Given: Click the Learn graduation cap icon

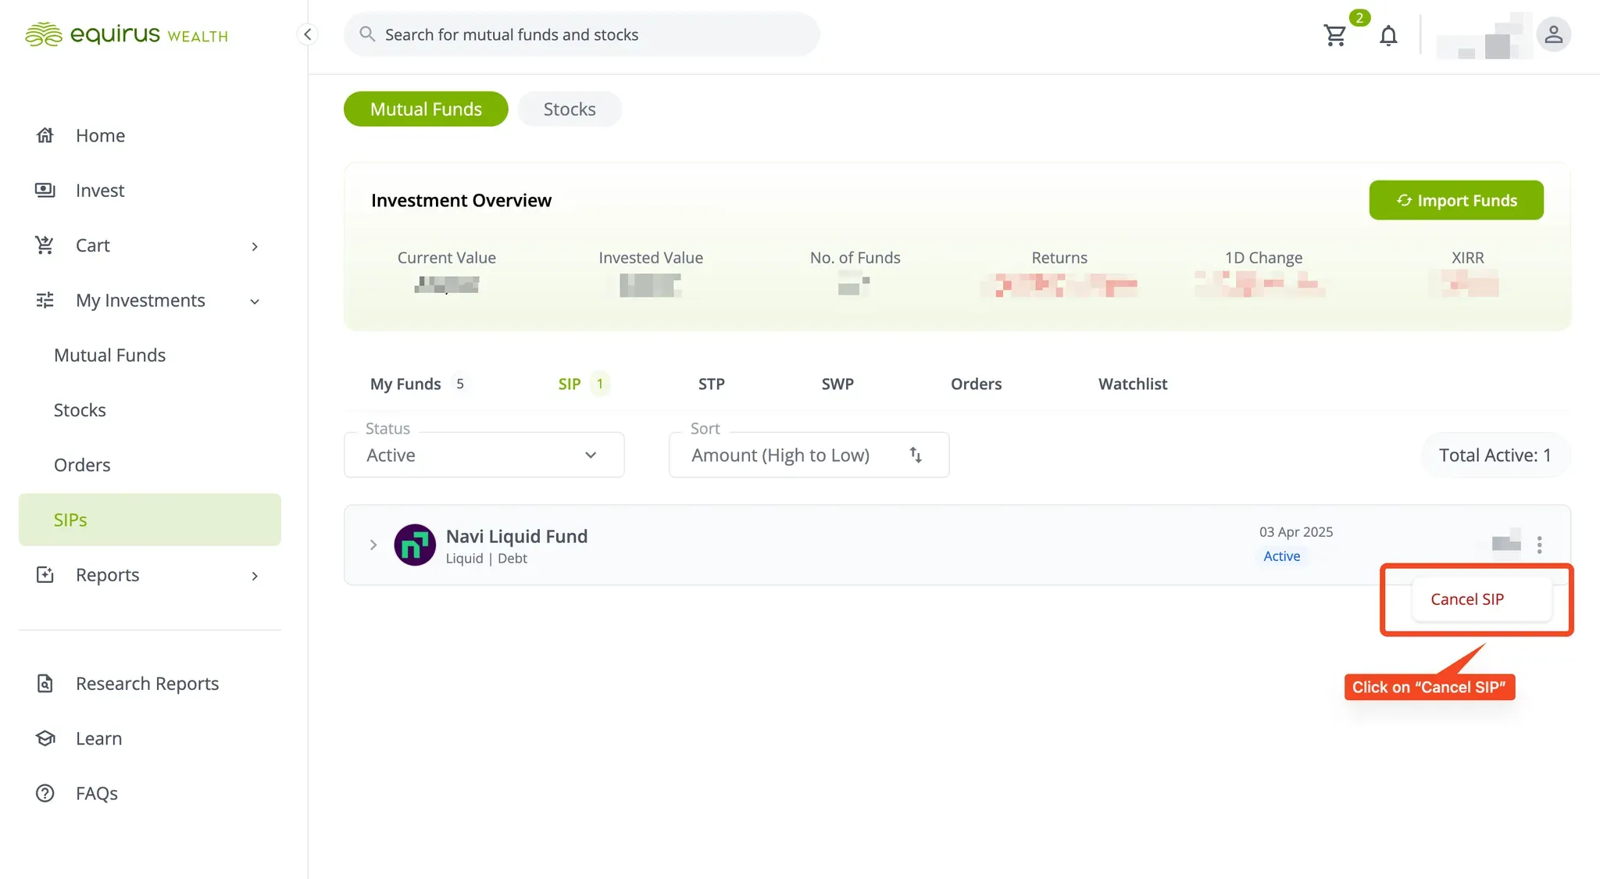Looking at the screenshot, I should [x=45, y=738].
